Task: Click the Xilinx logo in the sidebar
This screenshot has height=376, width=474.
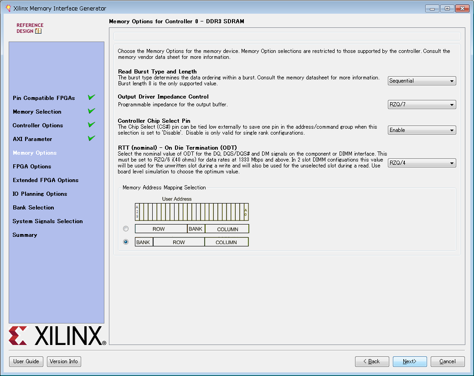Action: pos(57,336)
